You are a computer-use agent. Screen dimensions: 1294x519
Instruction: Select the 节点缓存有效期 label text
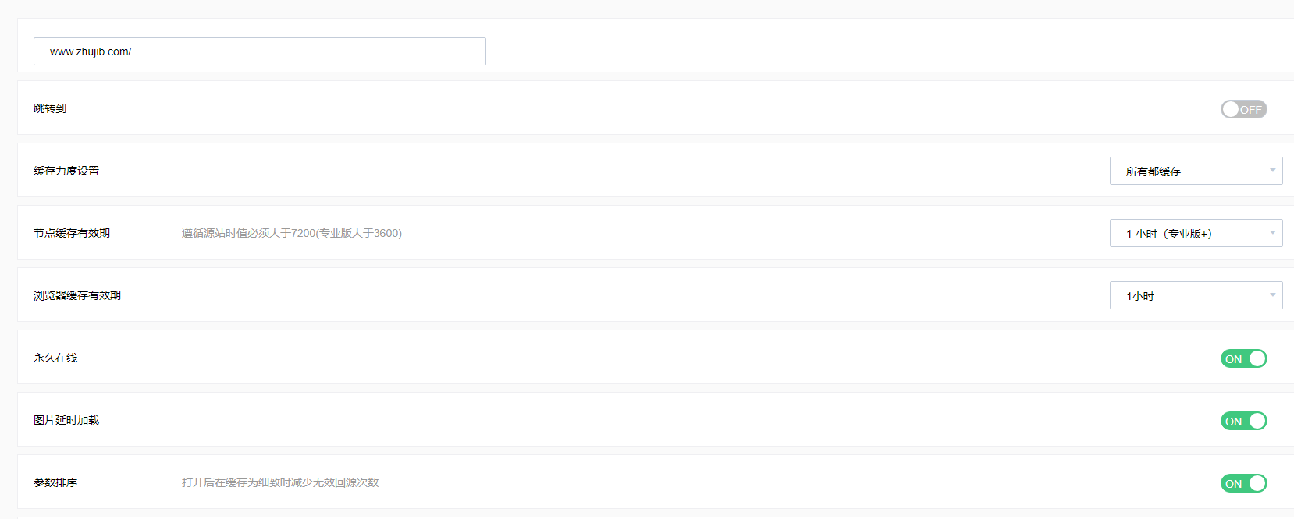tap(72, 233)
